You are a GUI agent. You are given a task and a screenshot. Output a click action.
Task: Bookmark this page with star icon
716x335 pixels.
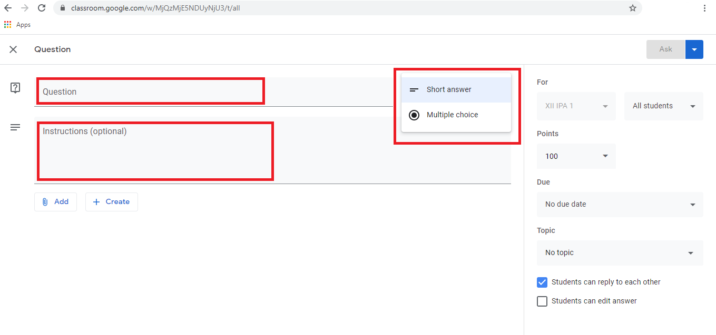pos(633,8)
